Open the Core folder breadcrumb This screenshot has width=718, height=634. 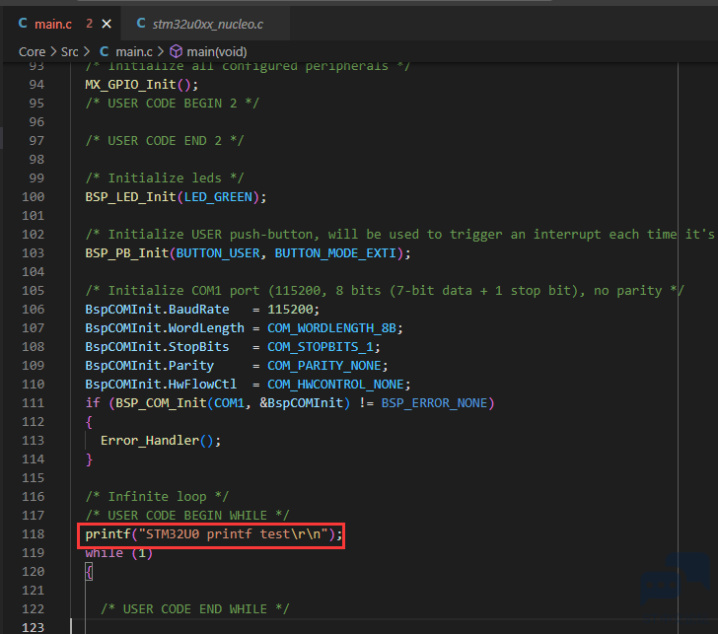point(33,51)
